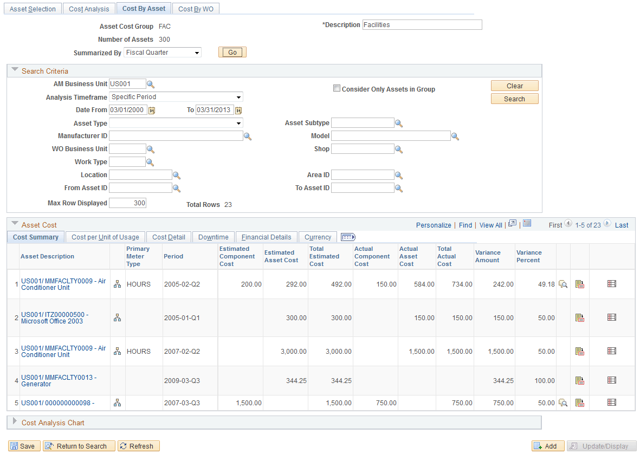The width and height of the screenshot is (640, 454).
Task: Open the Model field lookup magnifier
Action: (x=456, y=136)
